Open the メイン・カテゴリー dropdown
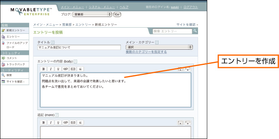279x139 pixels. (x=159, y=47)
